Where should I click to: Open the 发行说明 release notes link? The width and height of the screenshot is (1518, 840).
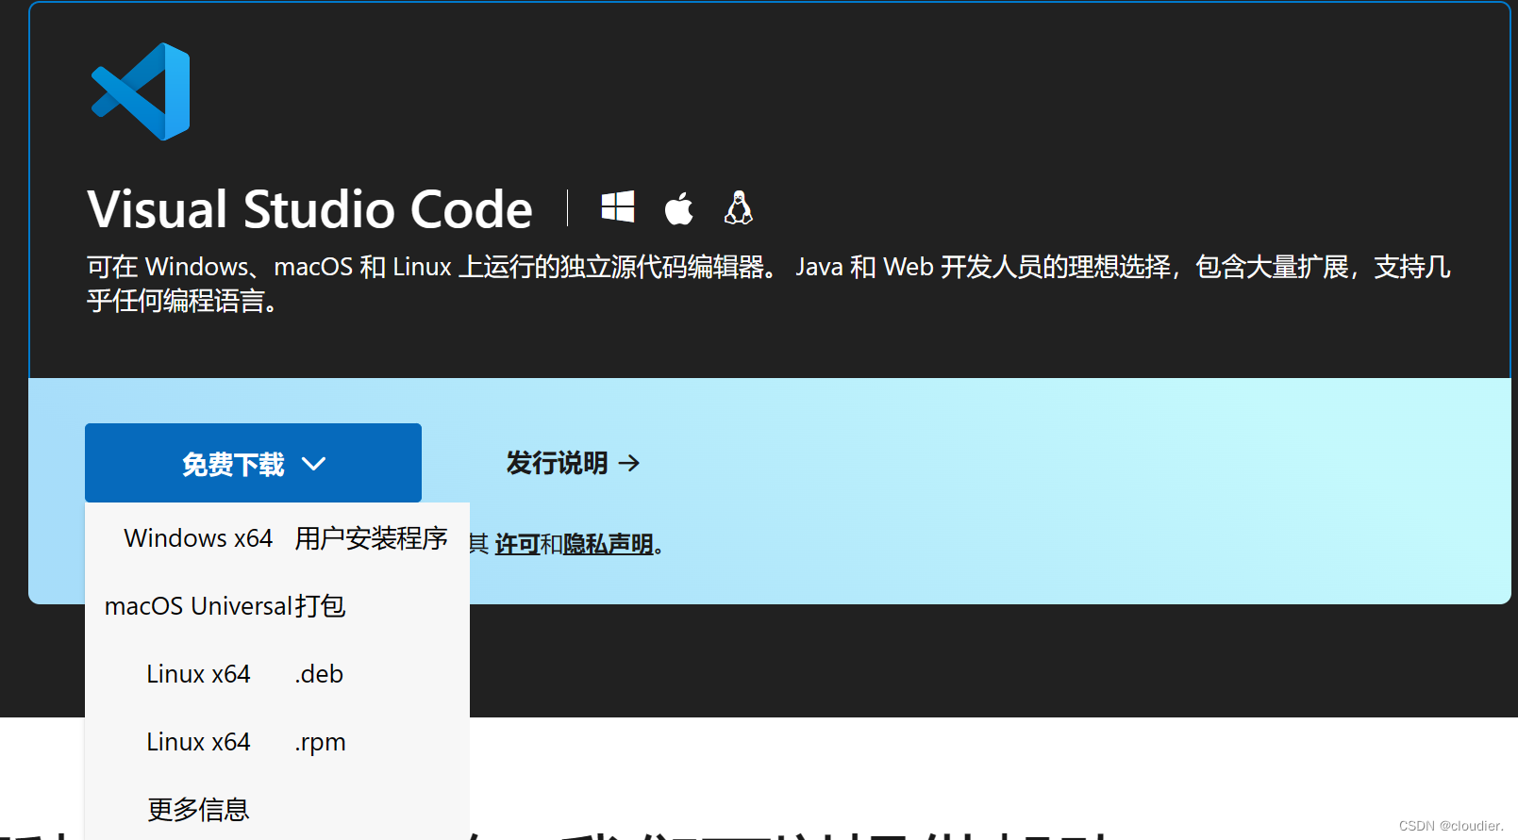point(573,463)
